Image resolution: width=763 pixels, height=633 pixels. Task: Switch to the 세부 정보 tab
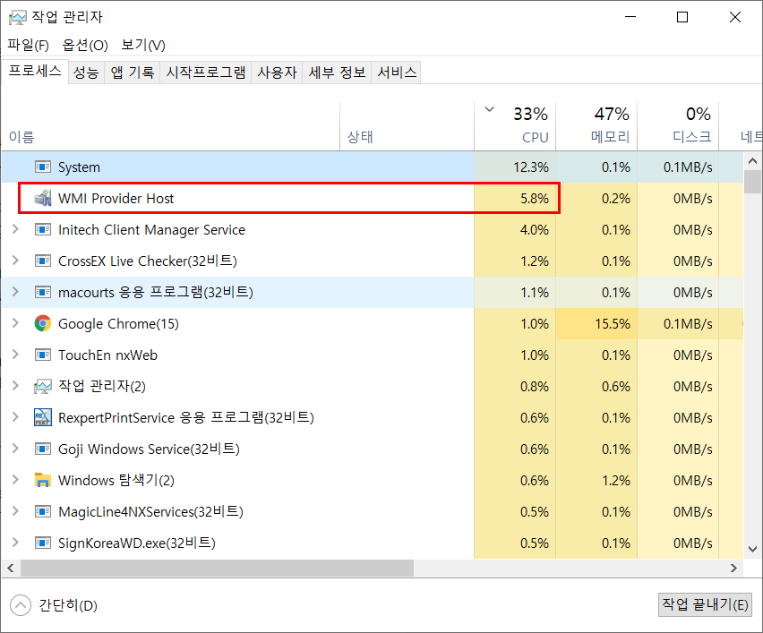[x=337, y=73]
